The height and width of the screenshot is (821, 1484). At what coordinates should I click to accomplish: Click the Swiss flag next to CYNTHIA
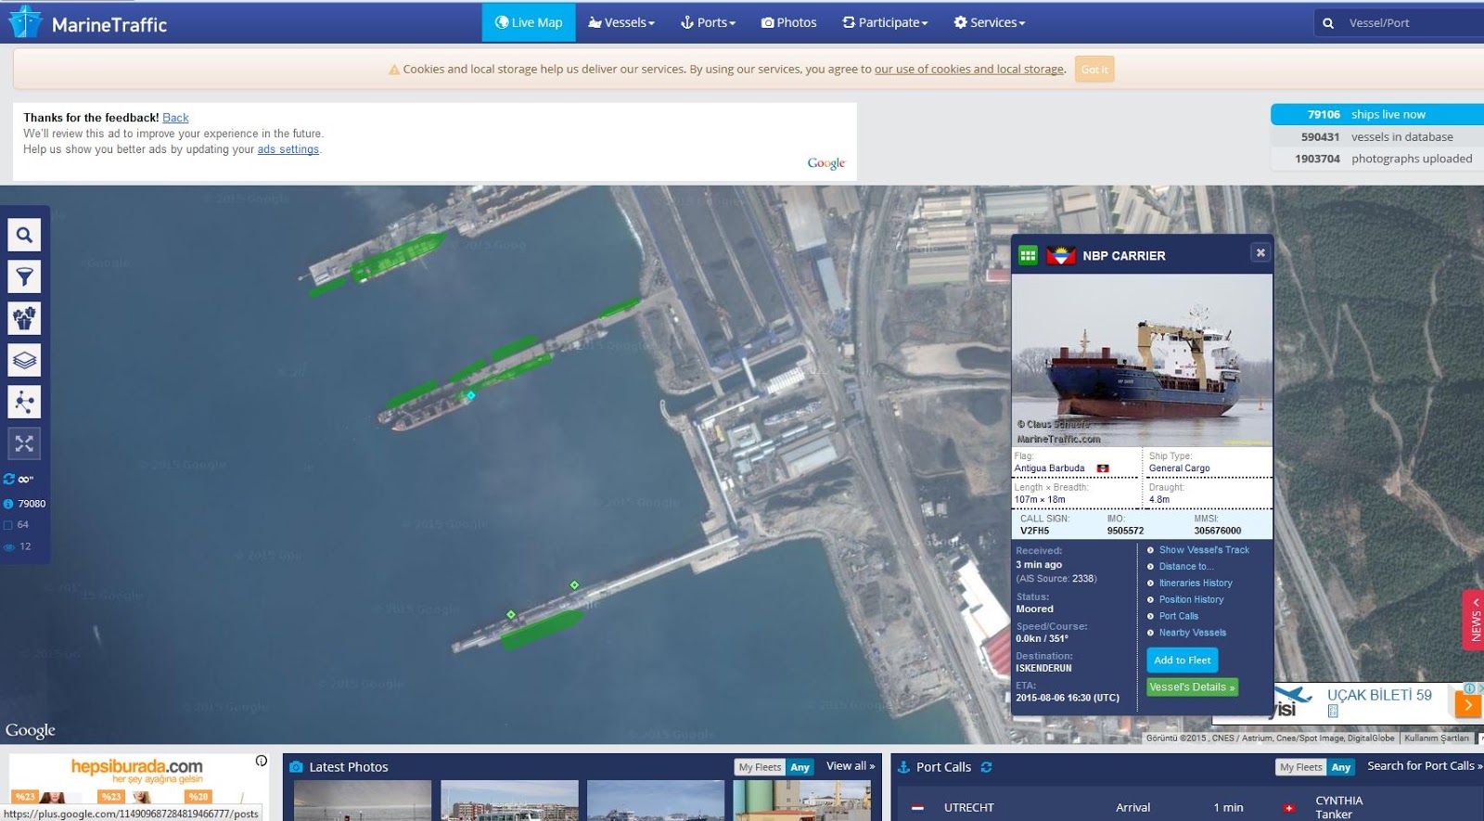tap(1288, 808)
